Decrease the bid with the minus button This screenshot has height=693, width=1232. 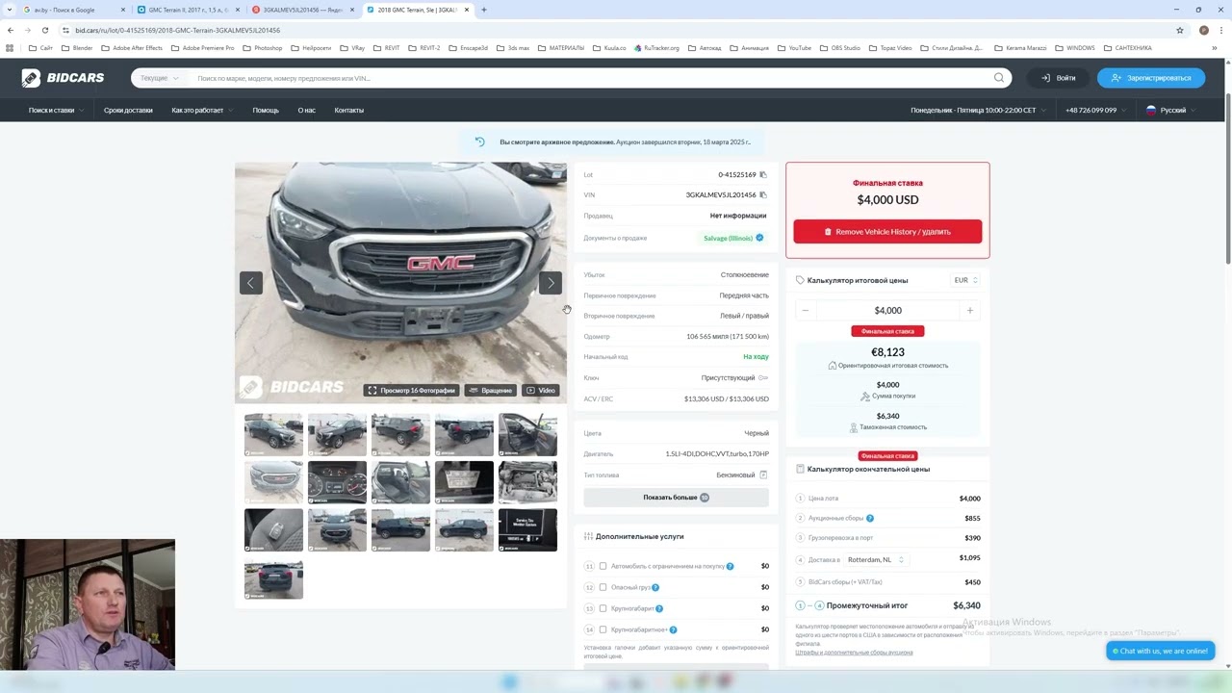[x=806, y=310]
